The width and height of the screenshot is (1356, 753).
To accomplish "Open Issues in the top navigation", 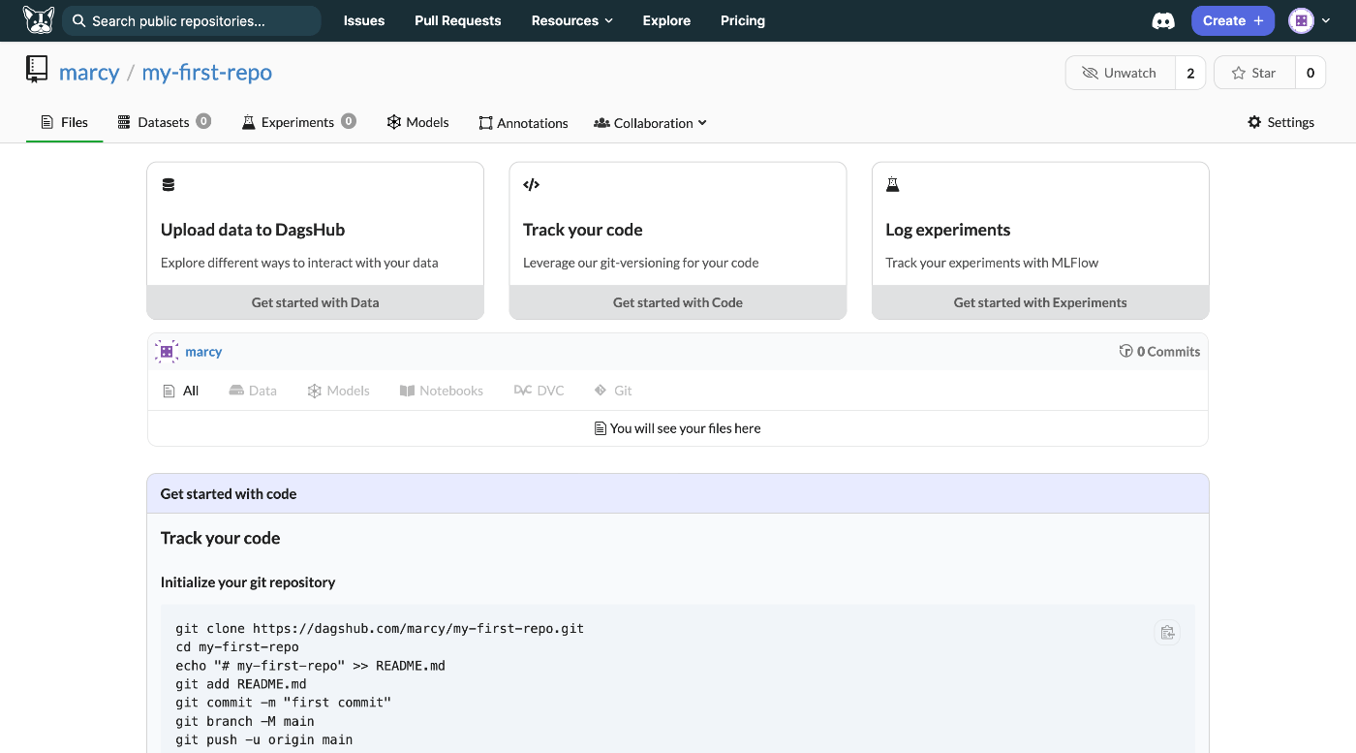I will point(364,20).
